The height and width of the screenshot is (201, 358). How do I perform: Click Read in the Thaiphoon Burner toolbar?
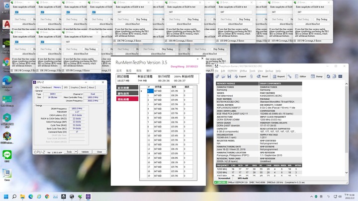click(x=262, y=76)
